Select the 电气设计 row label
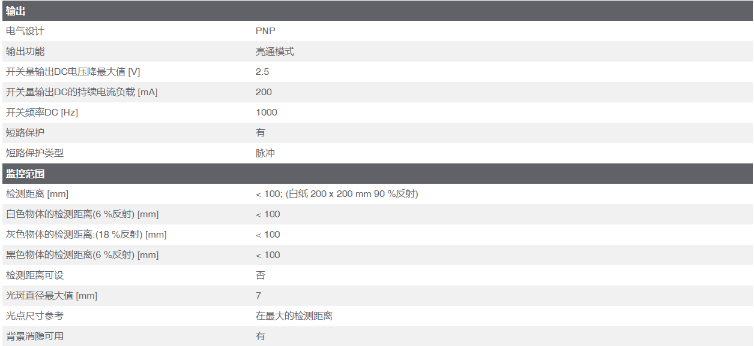The image size is (754, 346). point(25,31)
